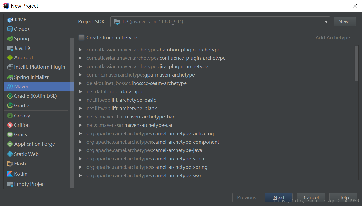The width and height of the screenshot is (362, 206).
Task: Click the Kotlin icon
Action: (10, 174)
